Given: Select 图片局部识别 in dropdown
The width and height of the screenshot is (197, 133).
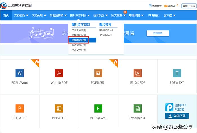Looking at the screenshot, I should pyautogui.click(x=79, y=45).
